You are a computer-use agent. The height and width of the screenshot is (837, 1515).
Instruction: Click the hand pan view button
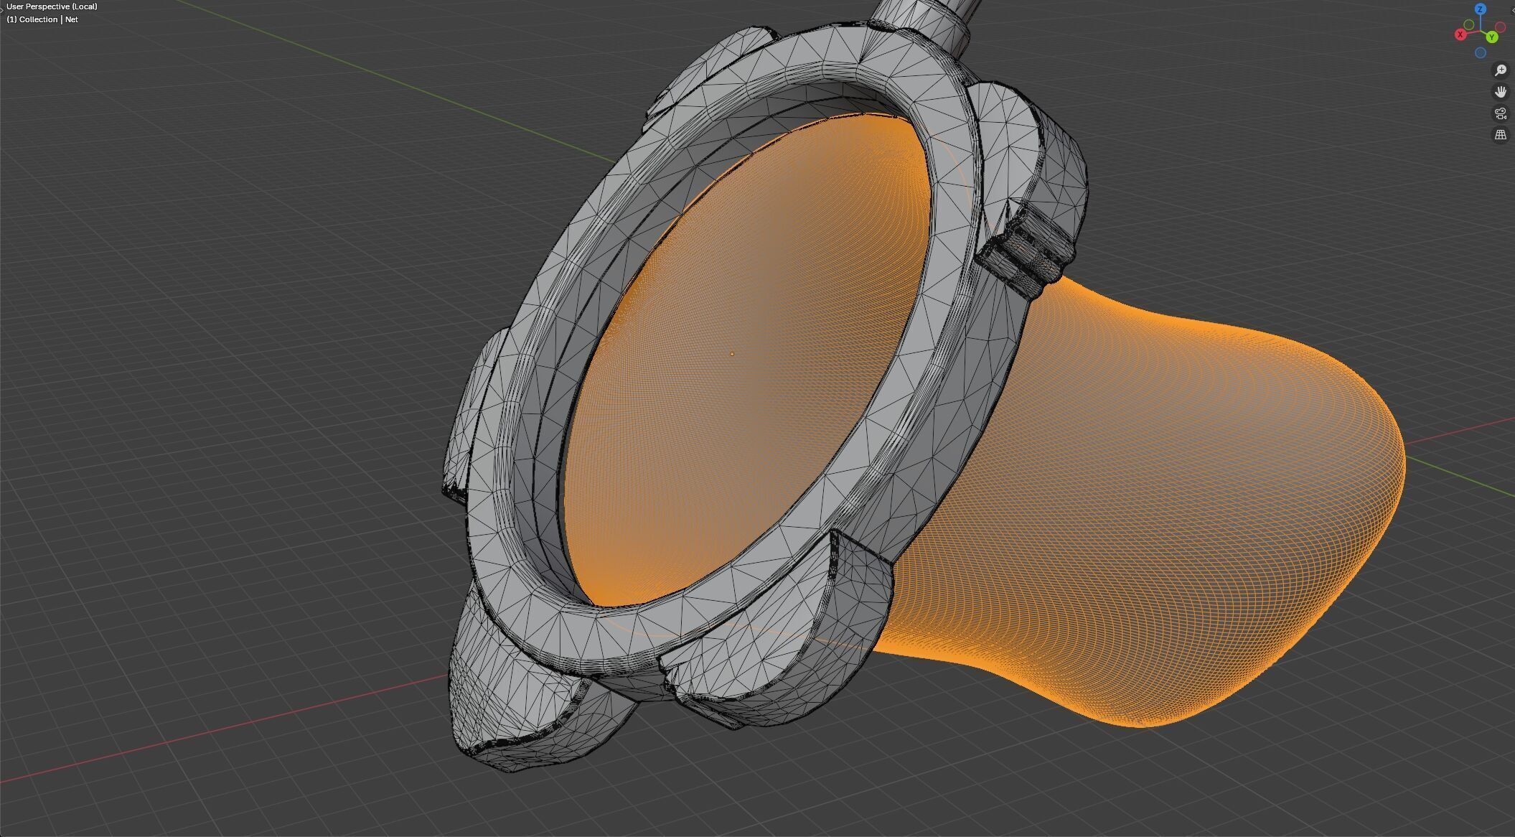pos(1500,91)
